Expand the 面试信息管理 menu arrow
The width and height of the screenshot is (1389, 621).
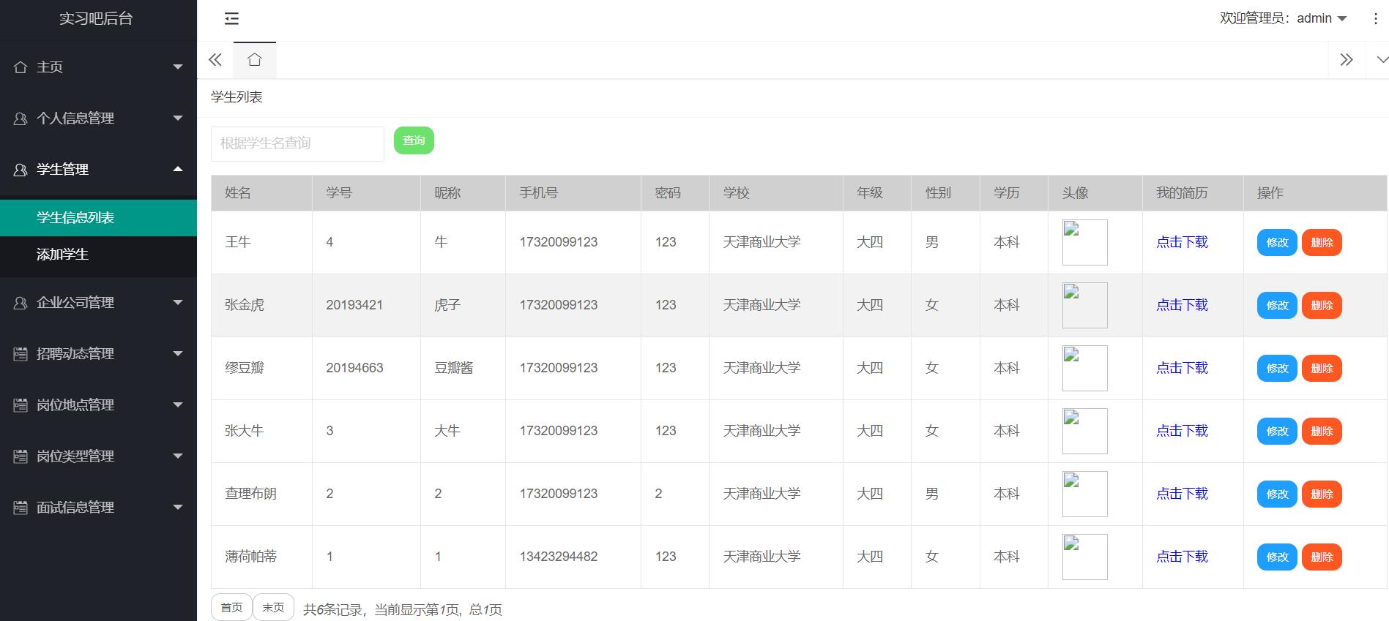tap(178, 508)
